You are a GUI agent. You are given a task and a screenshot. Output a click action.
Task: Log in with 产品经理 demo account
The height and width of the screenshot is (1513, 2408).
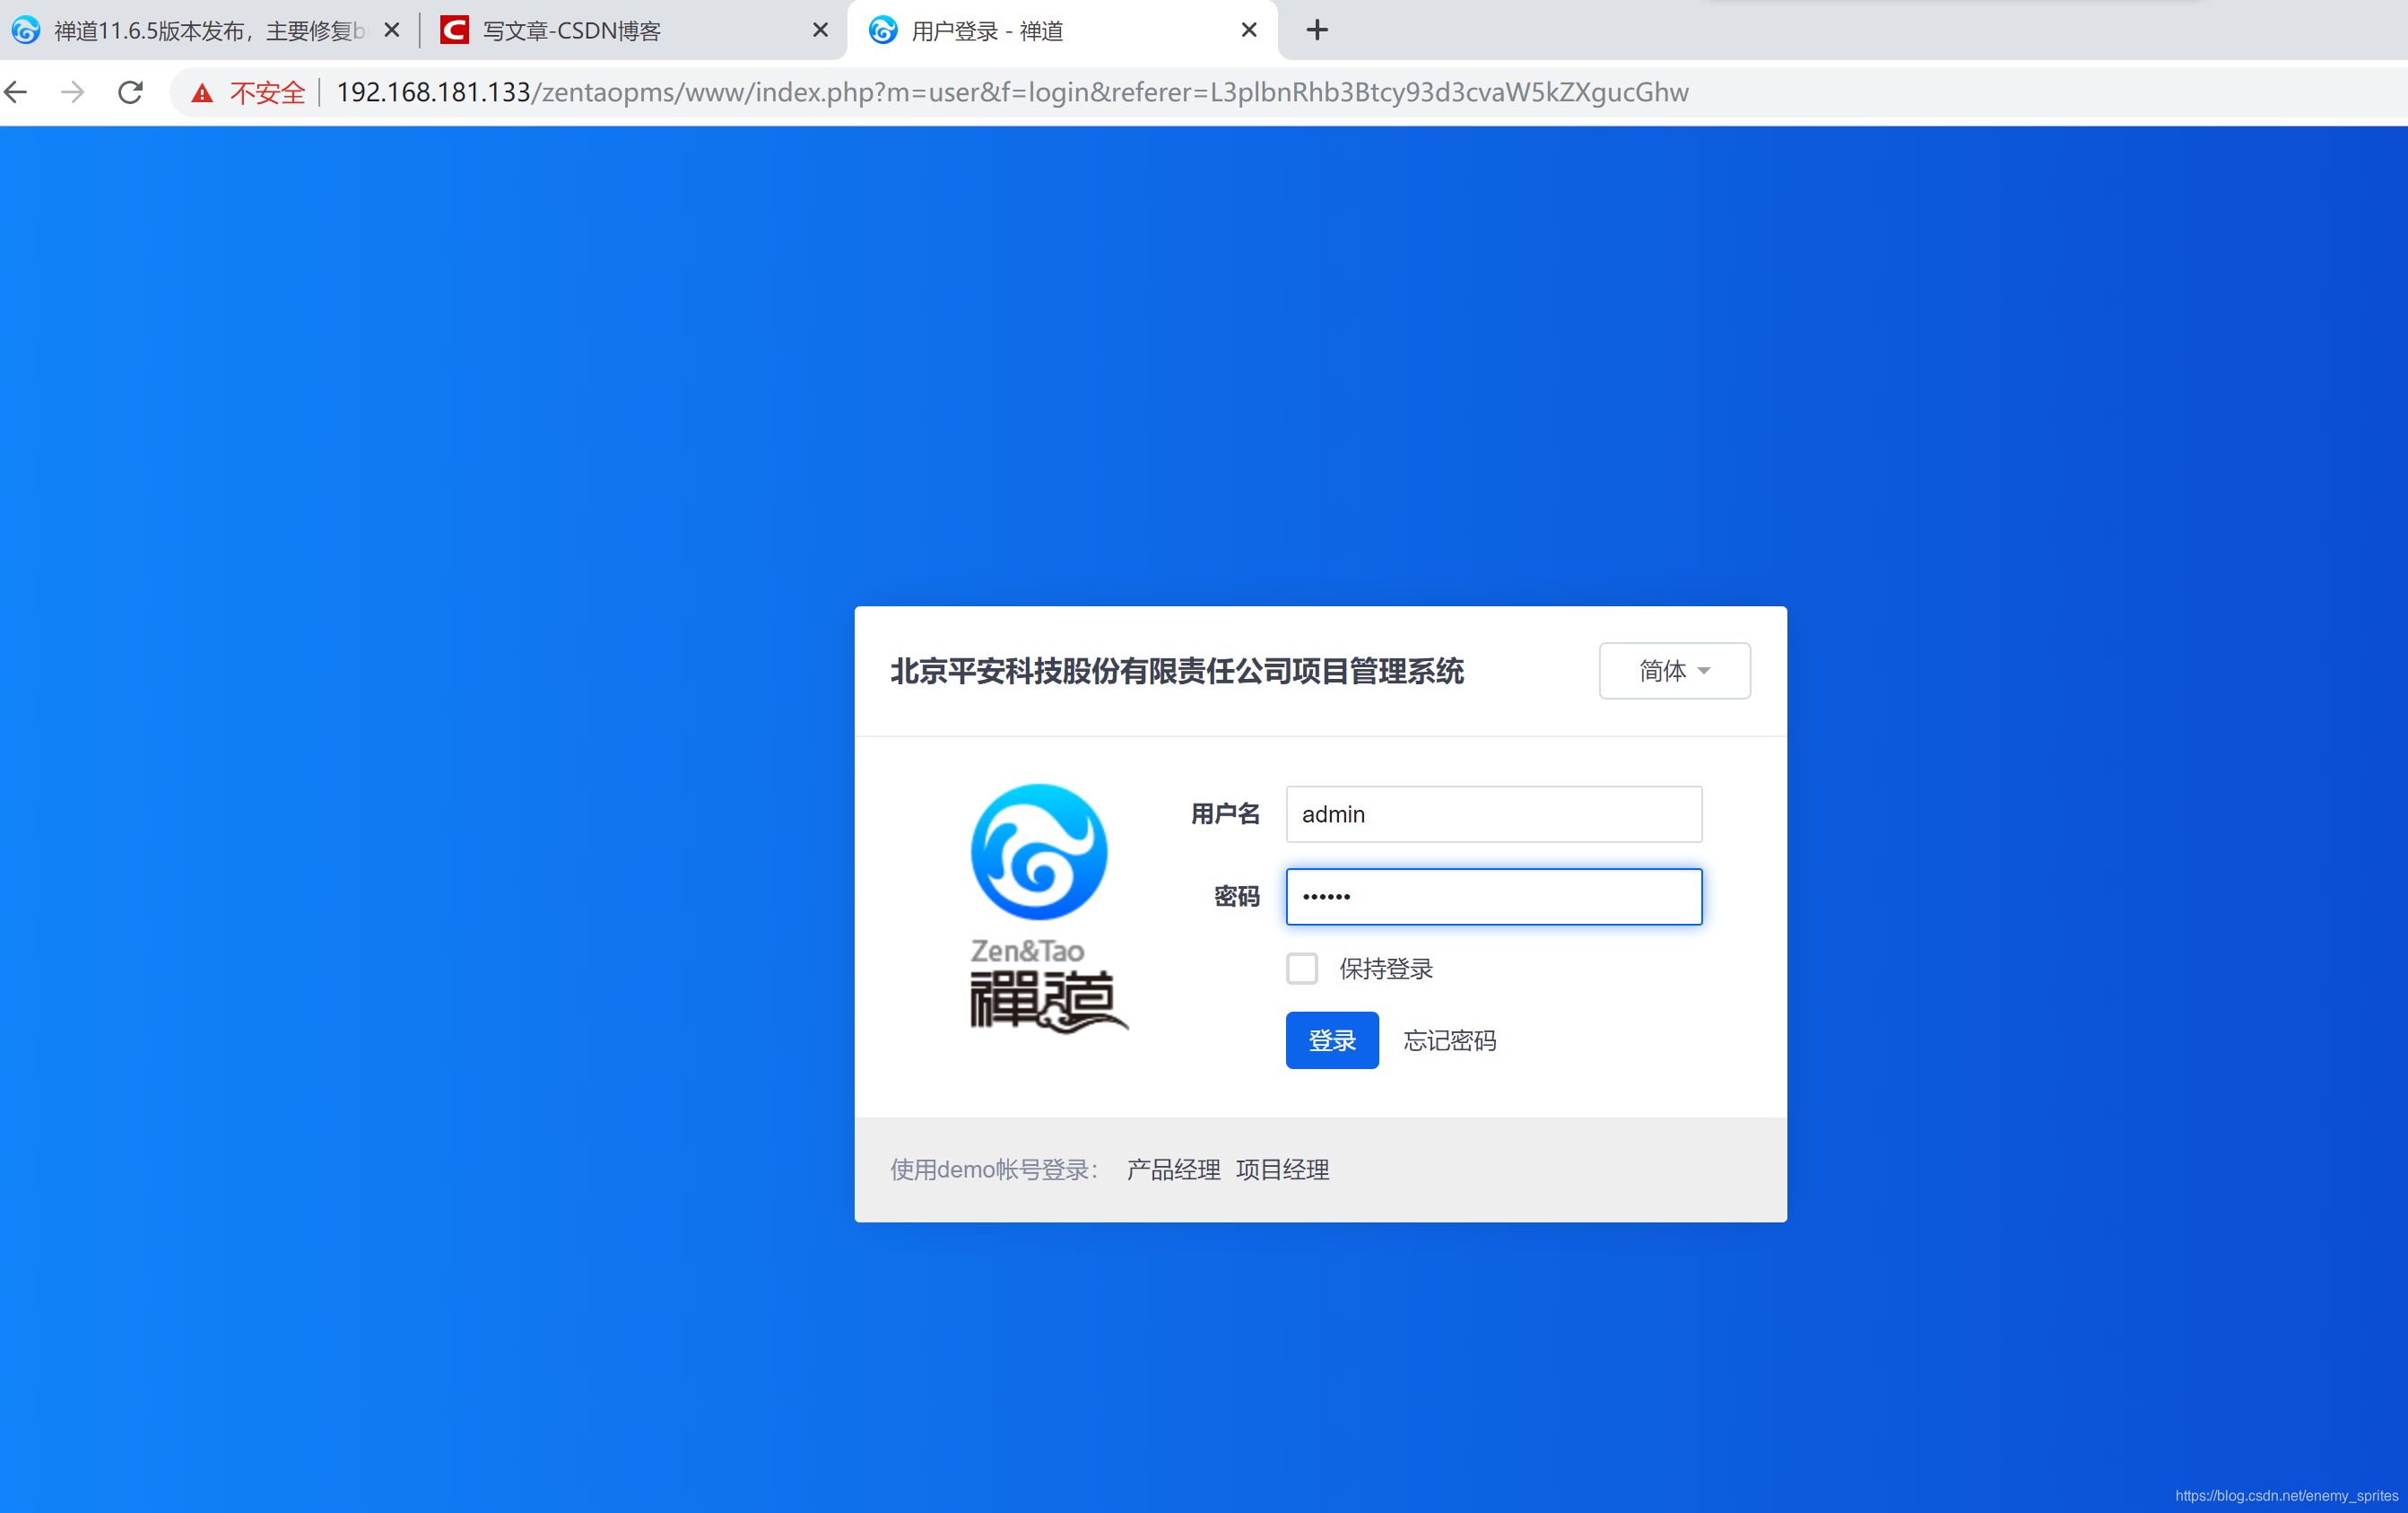(x=1173, y=1169)
